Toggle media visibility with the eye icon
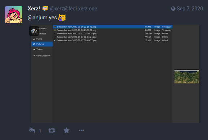This screenshot has width=208, height=140. (34, 31)
